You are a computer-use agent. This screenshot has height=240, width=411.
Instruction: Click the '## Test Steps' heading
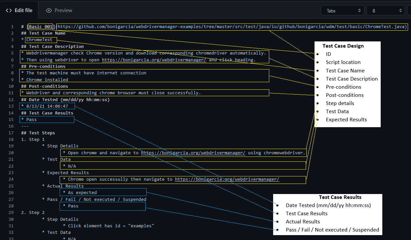click(x=38, y=133)
